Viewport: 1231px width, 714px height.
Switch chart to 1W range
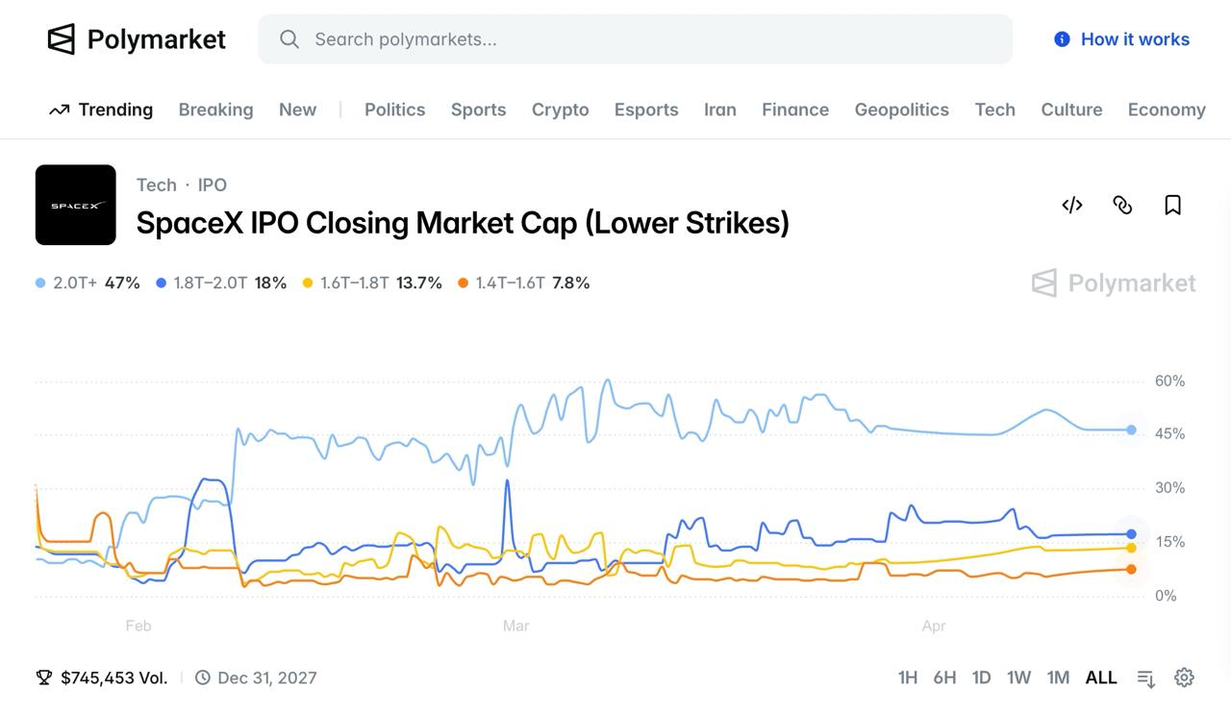pos(1018,677)
